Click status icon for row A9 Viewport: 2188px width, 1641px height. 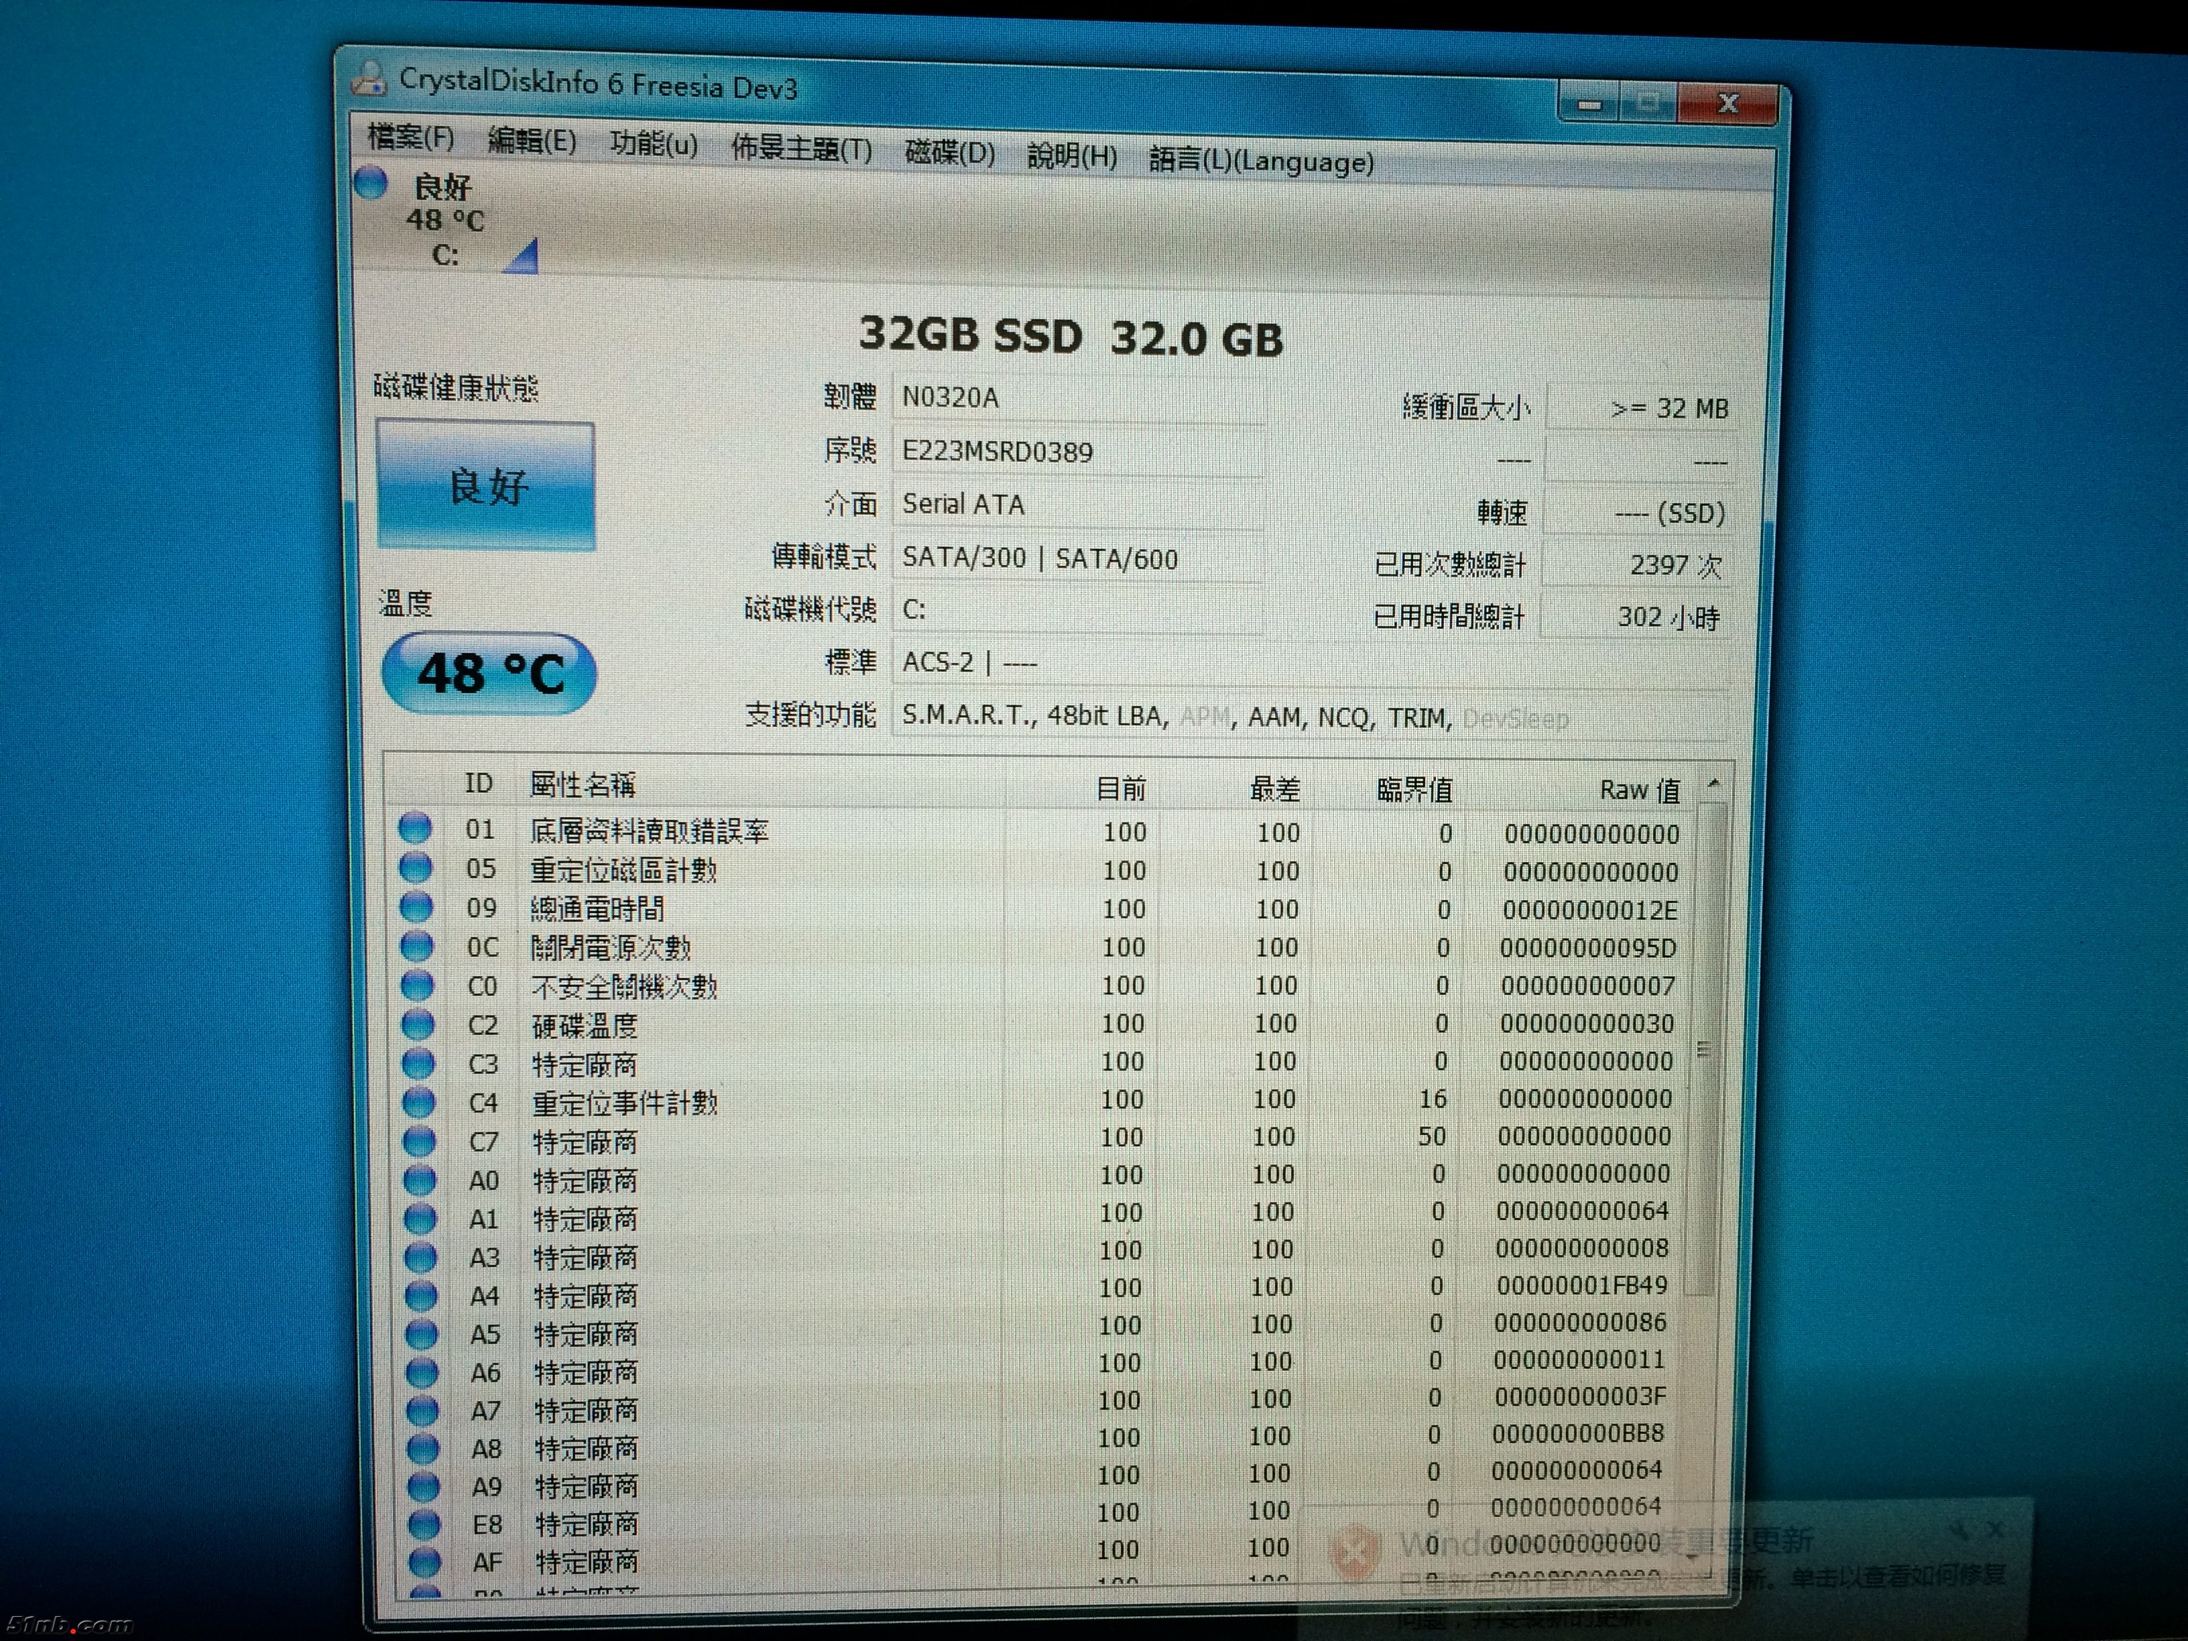tap(424, 1487)
